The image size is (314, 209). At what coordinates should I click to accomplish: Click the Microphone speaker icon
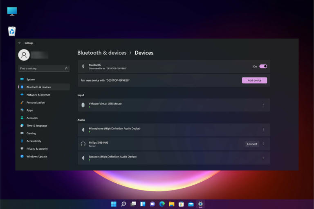click(83, 130)
